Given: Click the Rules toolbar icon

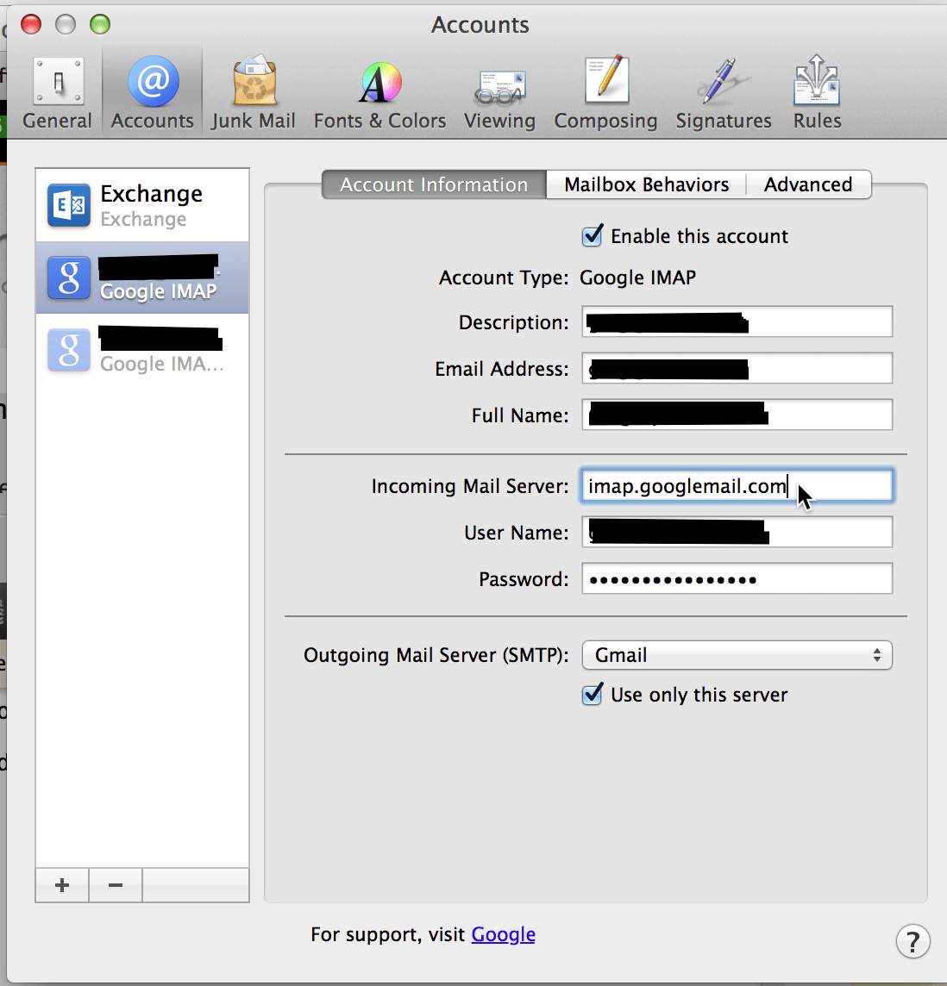Looking at the screenshot, I should pos(815,90).
